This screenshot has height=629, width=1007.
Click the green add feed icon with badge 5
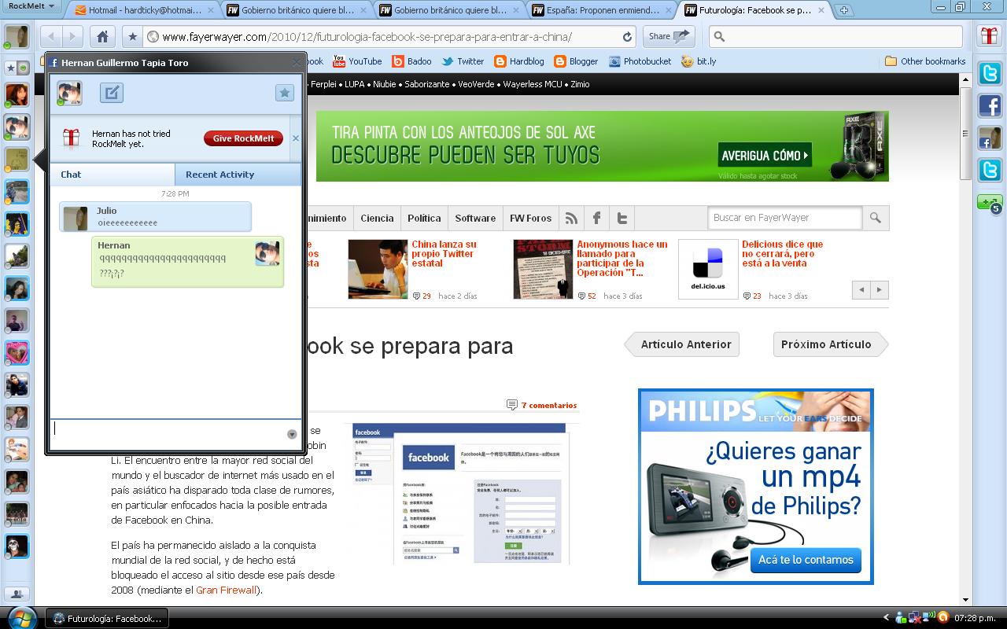(989, 203)
